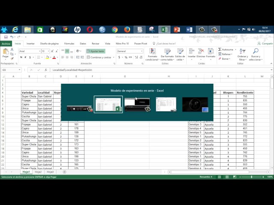Click Combinar y centrar button

(99, 57)
